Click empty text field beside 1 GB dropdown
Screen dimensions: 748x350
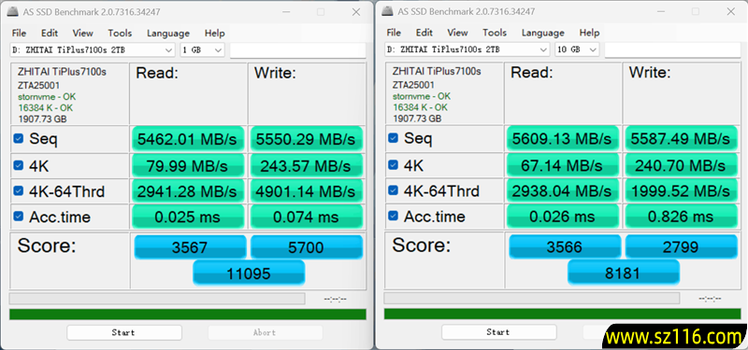click(297, 50)
